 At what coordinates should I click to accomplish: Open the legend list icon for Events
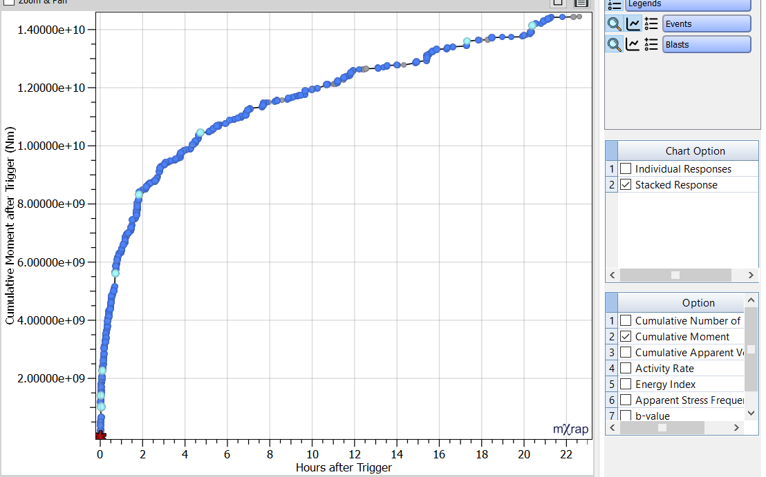[x=651, y=24]
